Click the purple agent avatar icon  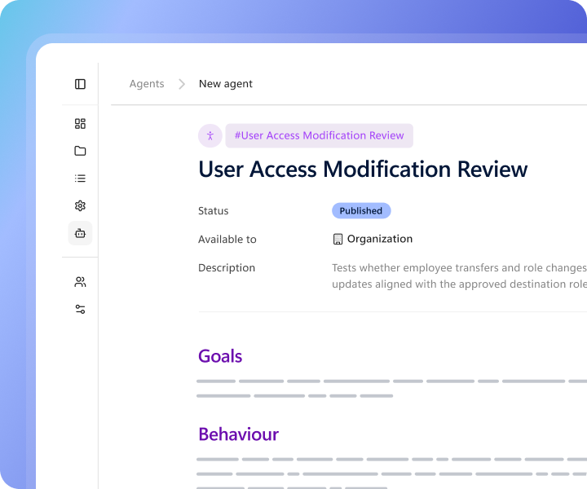coord(210,135)
